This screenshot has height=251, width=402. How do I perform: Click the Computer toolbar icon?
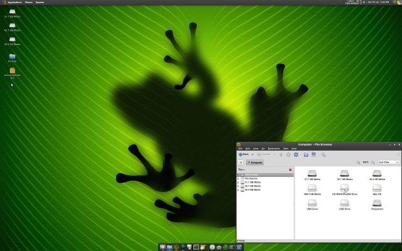[313, 154]
